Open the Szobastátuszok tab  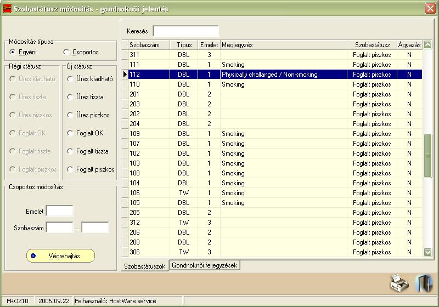point(144,266)
